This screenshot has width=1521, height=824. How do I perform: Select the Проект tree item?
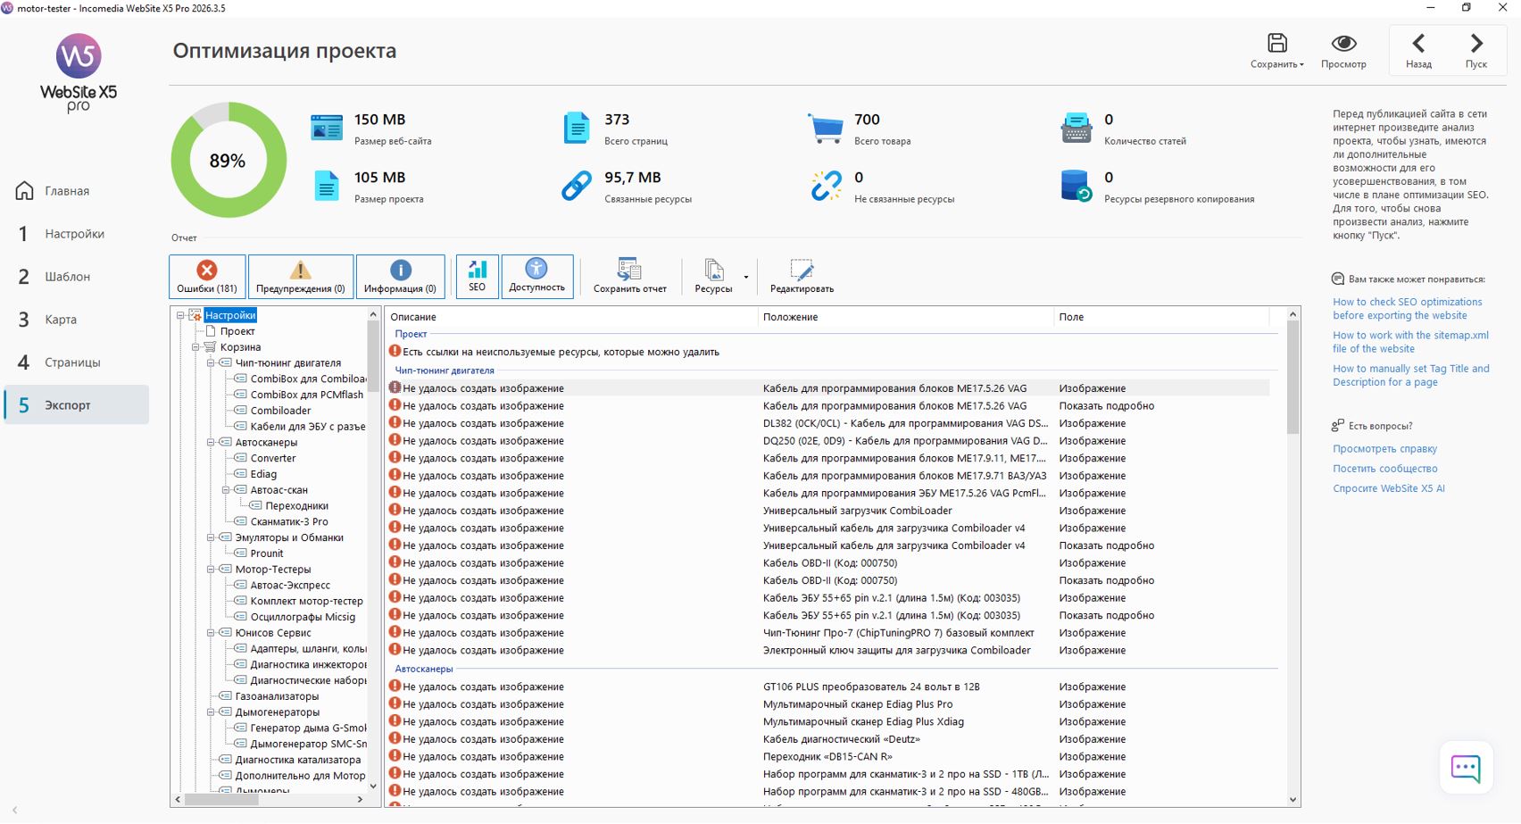(x=237, y=331)
